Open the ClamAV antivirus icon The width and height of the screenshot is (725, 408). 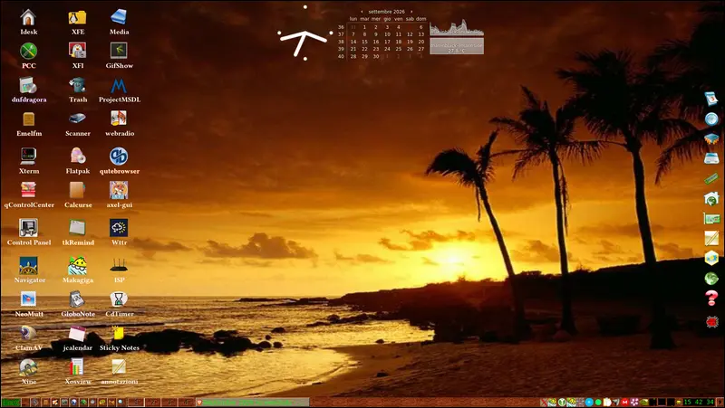[28, 333]
